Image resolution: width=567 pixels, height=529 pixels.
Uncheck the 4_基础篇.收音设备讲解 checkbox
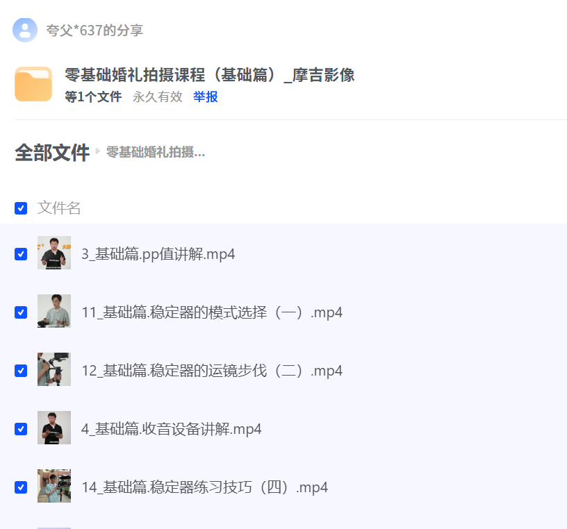point(21,428)
